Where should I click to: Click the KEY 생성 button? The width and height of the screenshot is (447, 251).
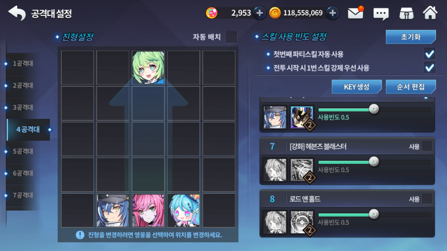click(x=356, y=87)
